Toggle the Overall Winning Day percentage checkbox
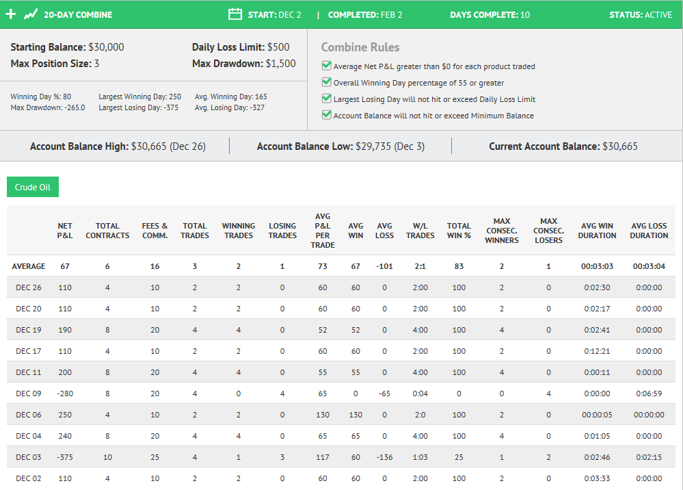This screenshot has height=490, width=683. coord(326,82)
